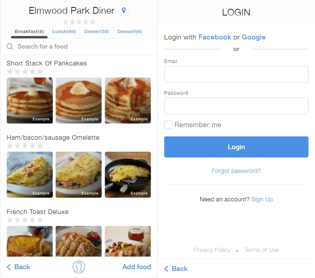Click the search magnifier icon
315x278 pixels.
click(10, 46)
